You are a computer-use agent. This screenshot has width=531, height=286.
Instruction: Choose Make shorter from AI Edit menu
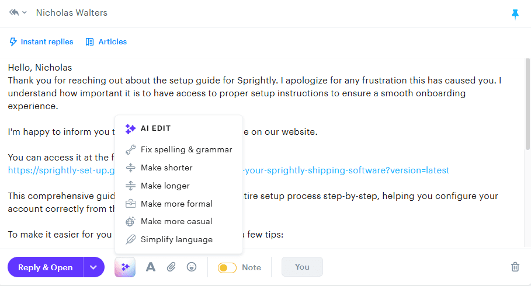[166, 168]
